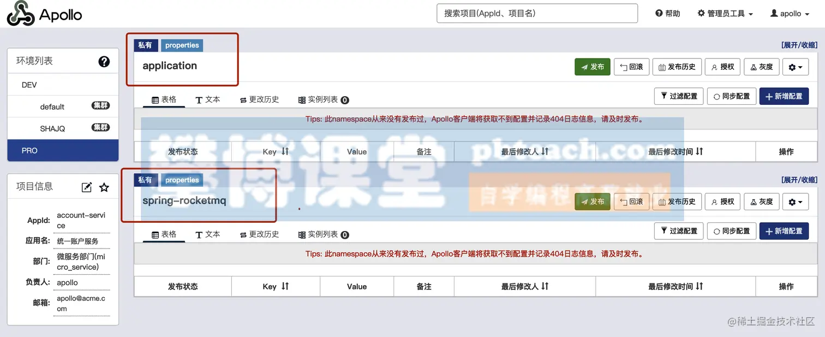Click 同步配置 in application namespace
The width and height of the screenshot is (825, 337).
(x=731, y=96)
